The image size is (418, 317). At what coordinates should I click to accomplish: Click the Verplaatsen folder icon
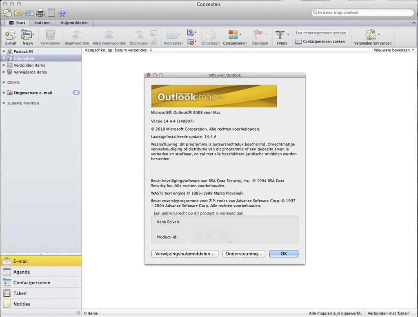coord(172,35)
